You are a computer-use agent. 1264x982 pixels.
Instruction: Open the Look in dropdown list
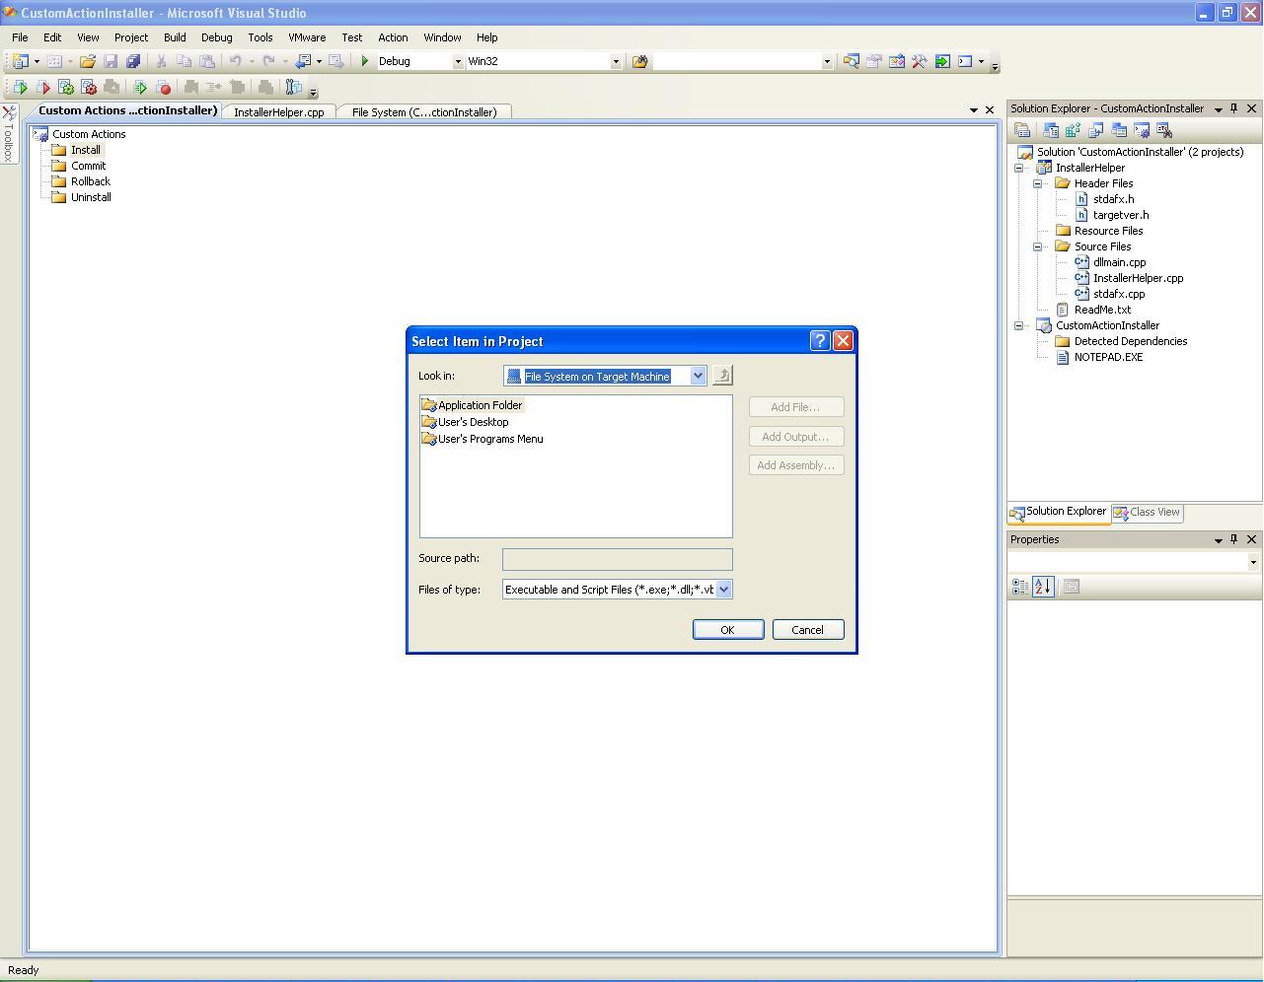point(698,376)
